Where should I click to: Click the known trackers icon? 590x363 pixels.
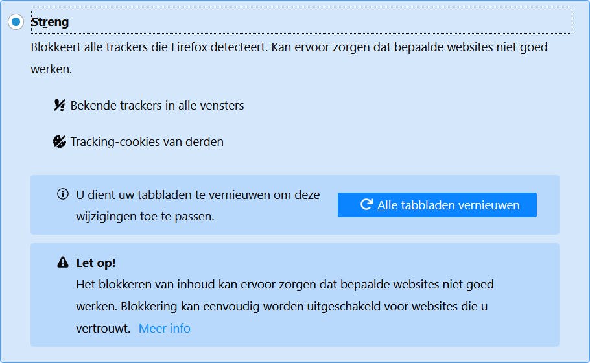coord(60,105)
